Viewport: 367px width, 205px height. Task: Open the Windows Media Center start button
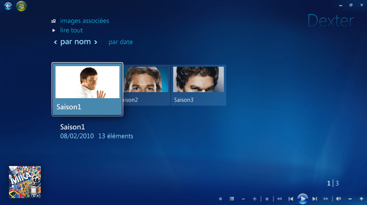21,6
